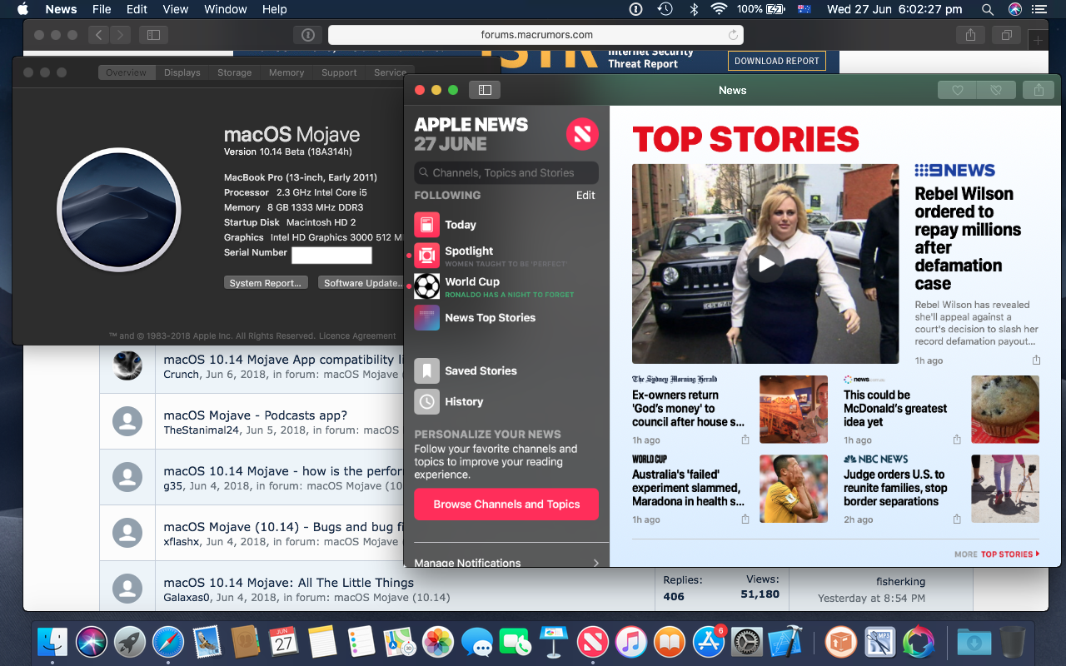Screen dimensions: 1066x666
Task: Open History in News sidebar
Action: pos(506,401)
